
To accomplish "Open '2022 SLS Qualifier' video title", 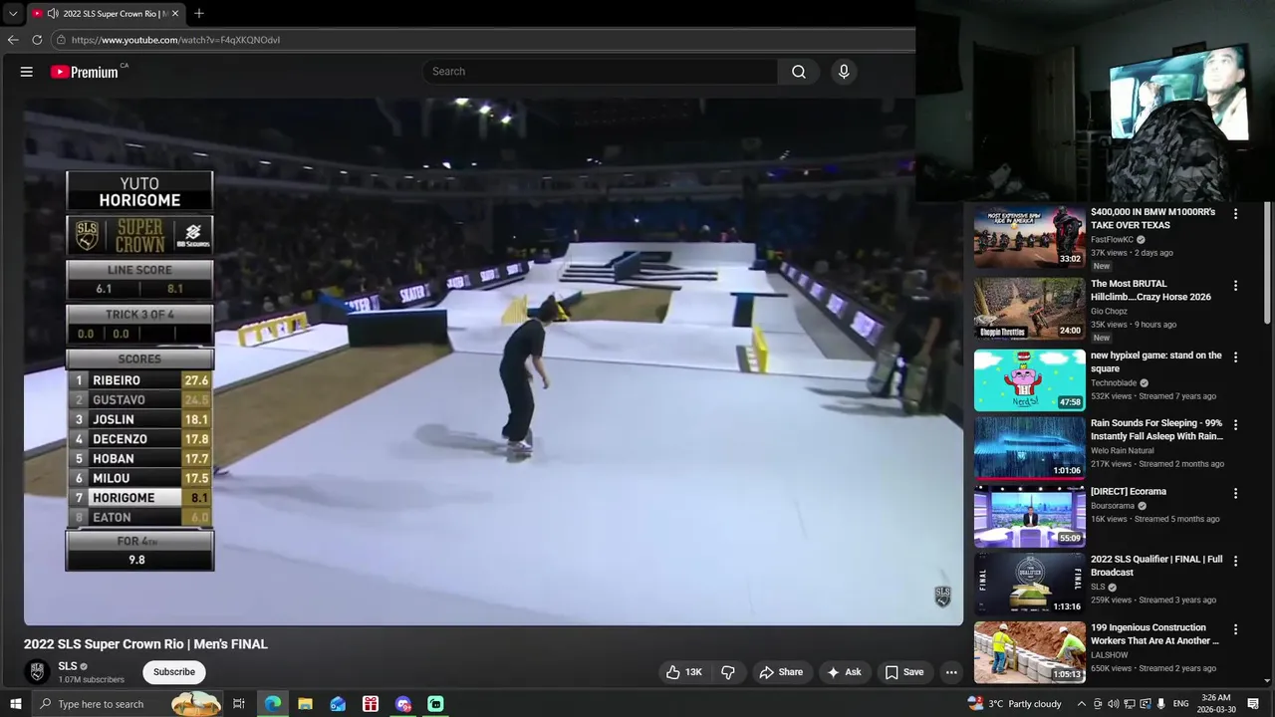I will pos(1156,566).
